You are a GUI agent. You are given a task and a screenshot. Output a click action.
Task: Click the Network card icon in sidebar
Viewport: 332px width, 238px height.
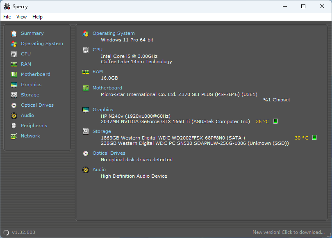[14, 136]
